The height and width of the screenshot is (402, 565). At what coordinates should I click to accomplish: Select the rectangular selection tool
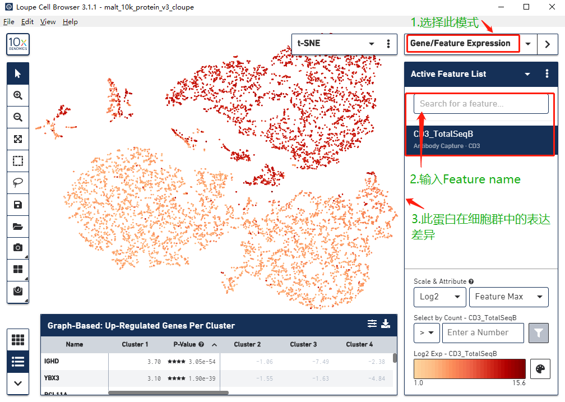point(17,160)
